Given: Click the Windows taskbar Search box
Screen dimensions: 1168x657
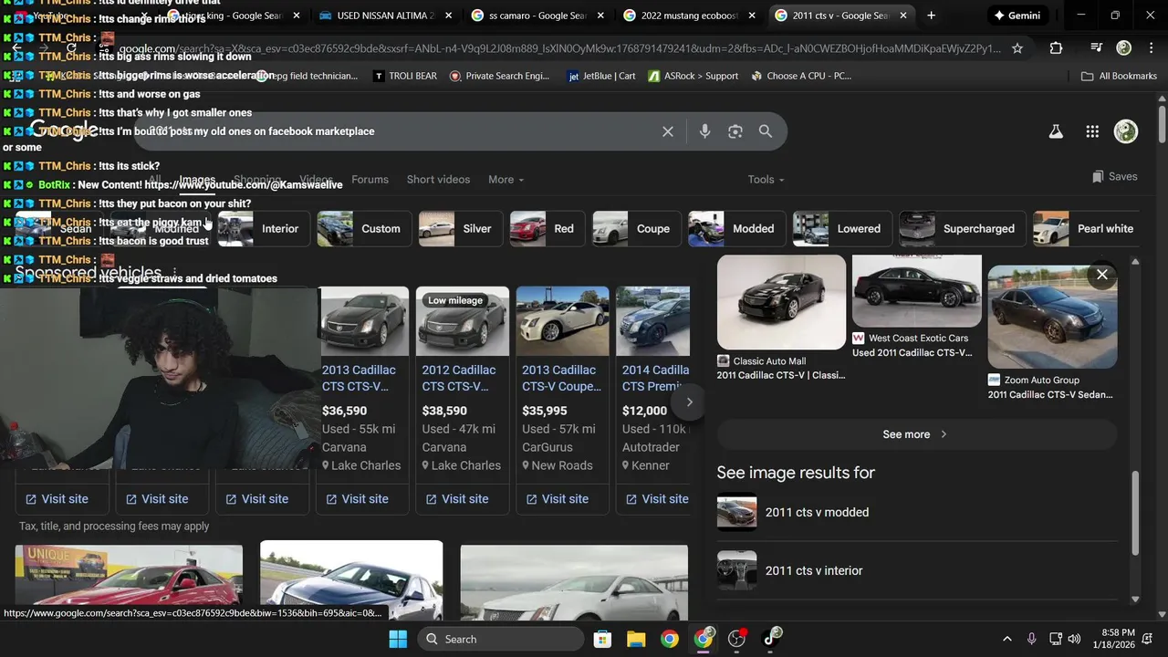Looking at the screenshot, I should pos(501,639).
